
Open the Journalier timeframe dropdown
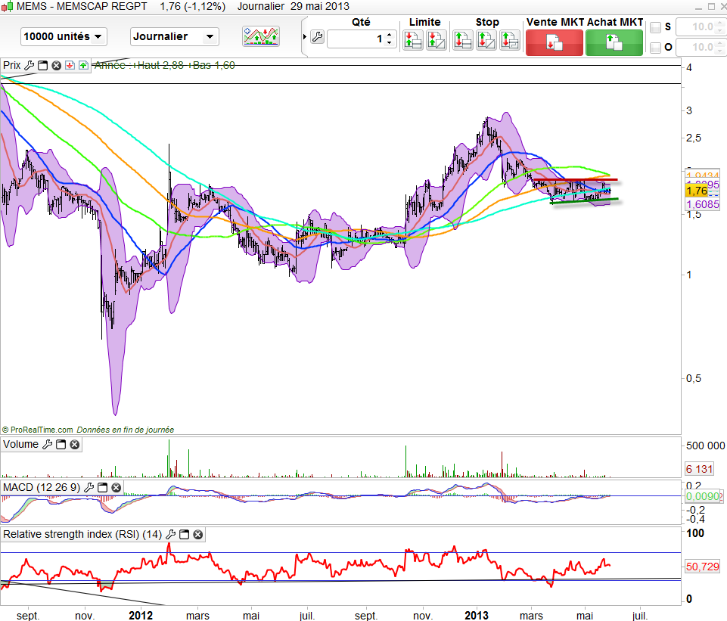point(174,36)
